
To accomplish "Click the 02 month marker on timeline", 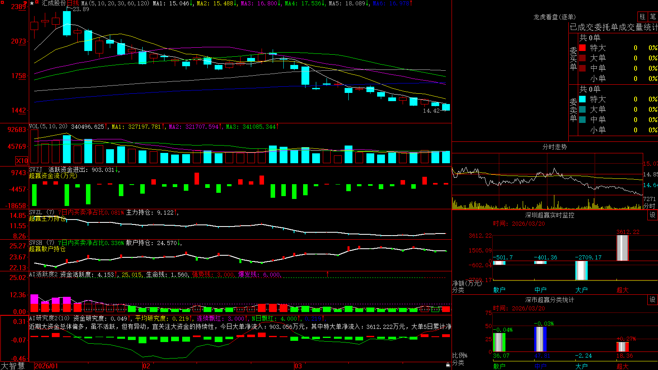I will pyautogui.click(x=146, y=366).
